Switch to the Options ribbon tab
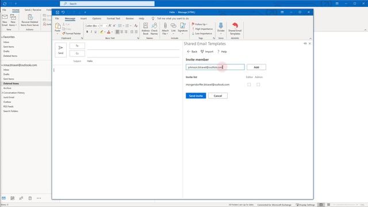Viewport: 368px width, 207px height. (x=97, y=18)
